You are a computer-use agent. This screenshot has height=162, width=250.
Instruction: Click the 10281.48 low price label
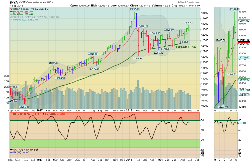24,107
